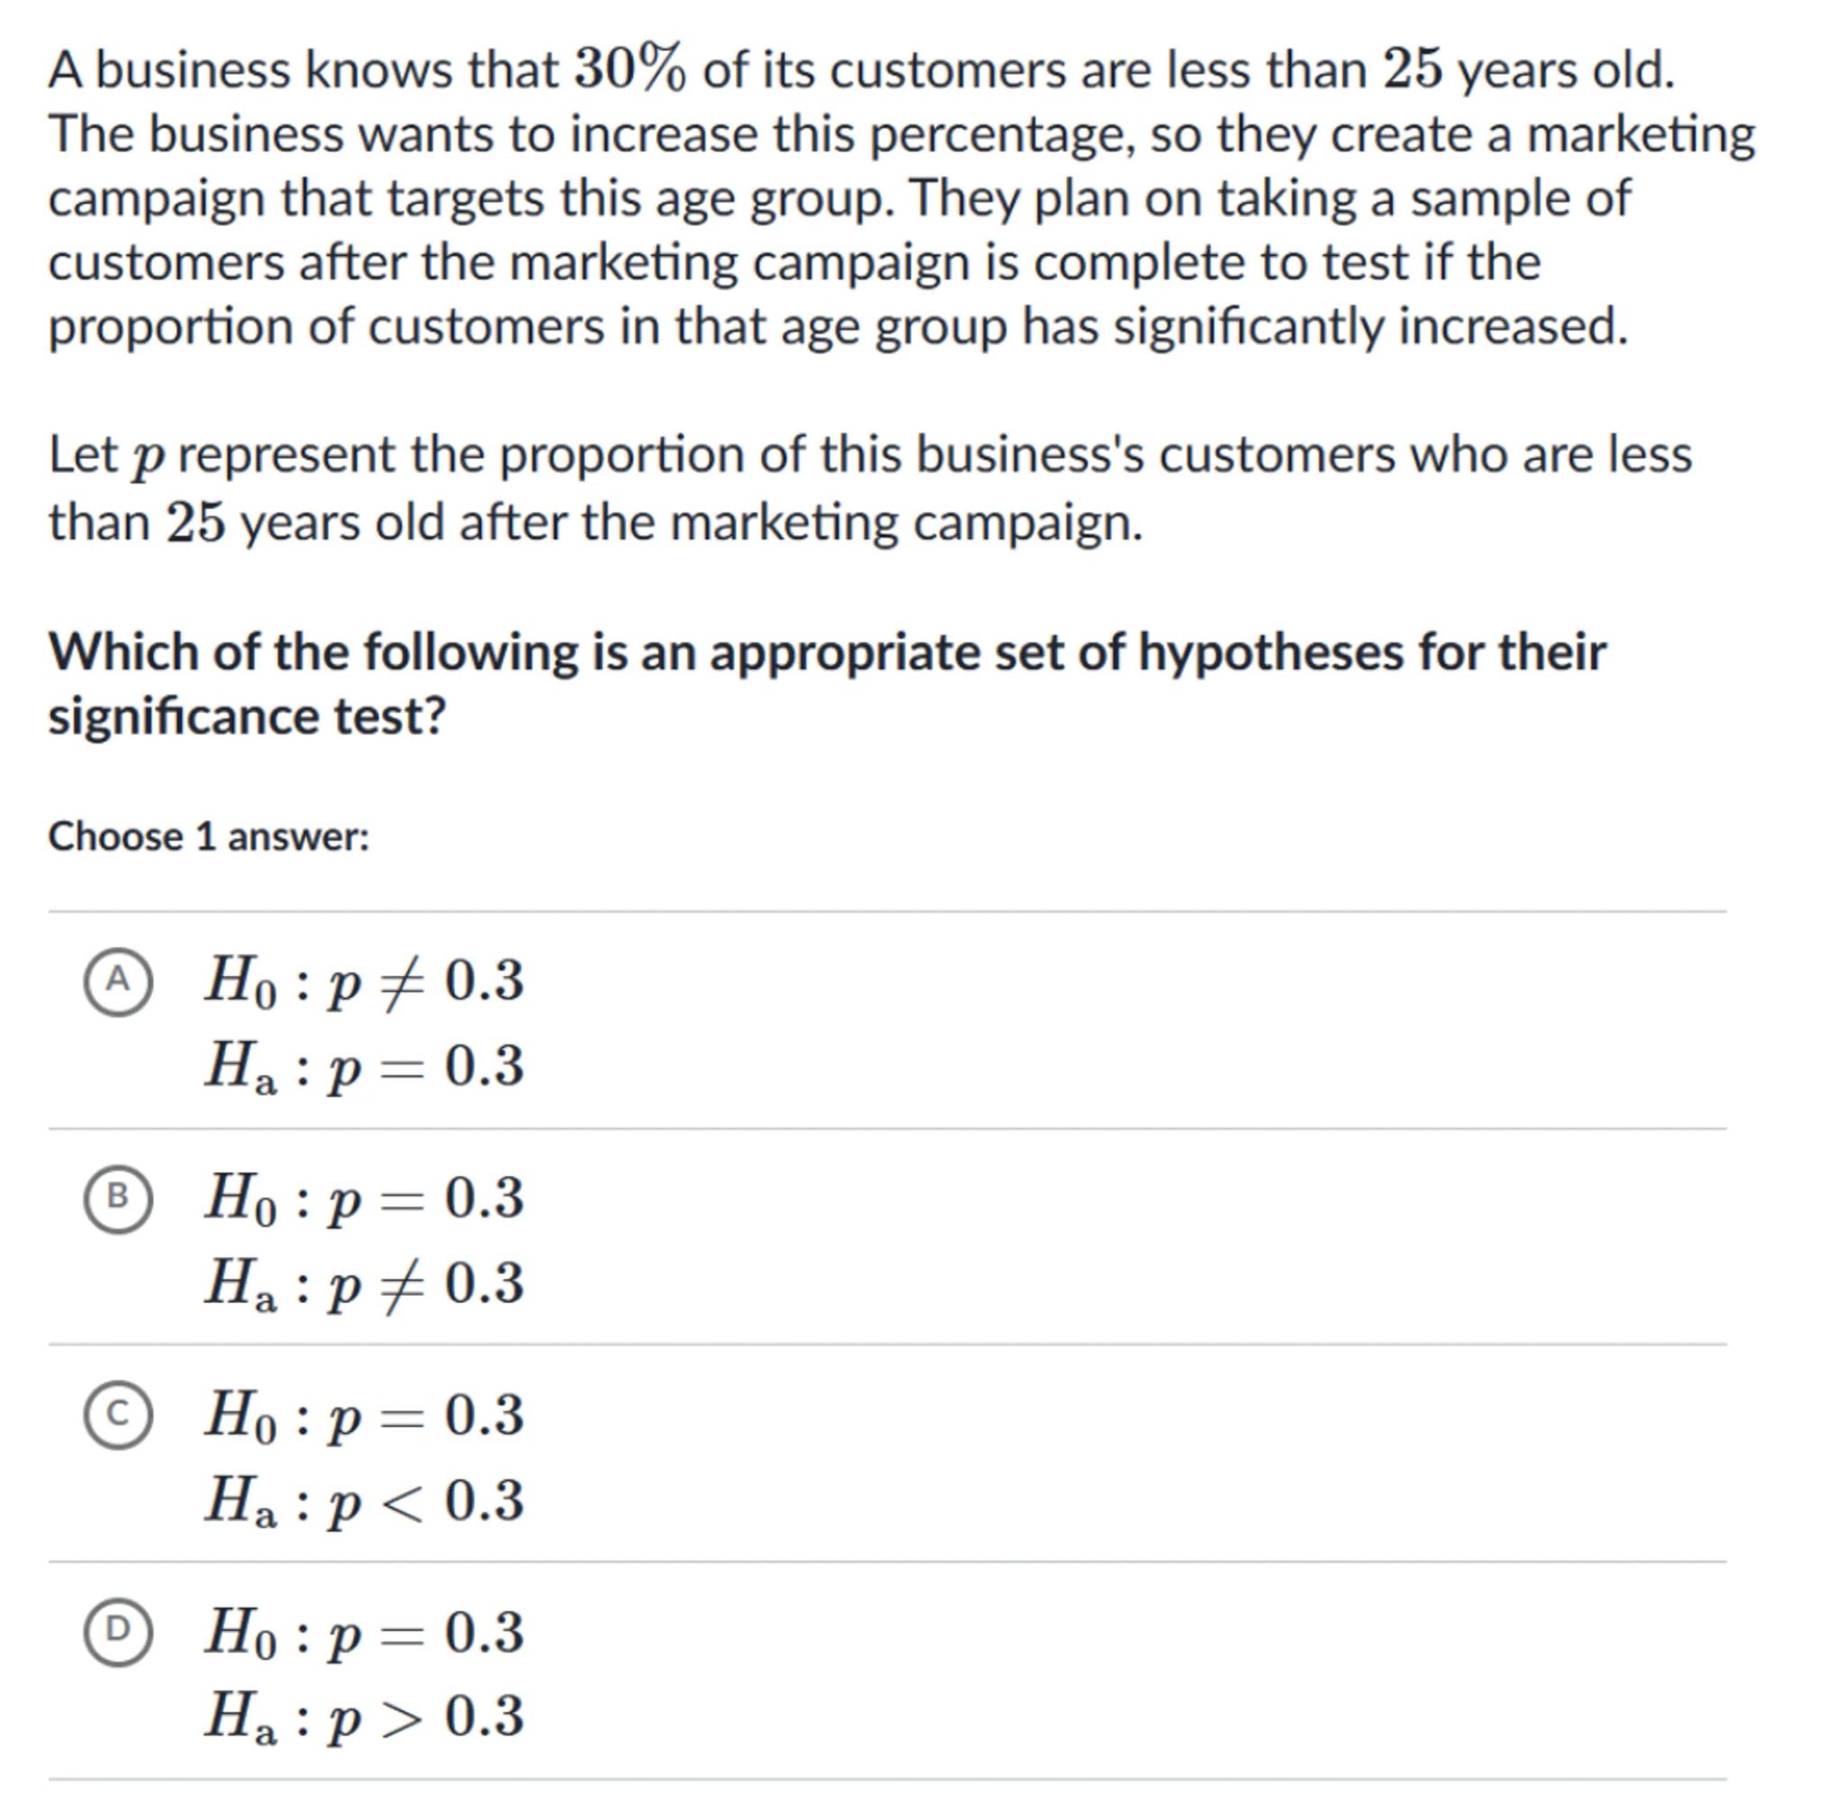Image resolution: width=1845 pixels, height=1813 pixels.
Task: Click option B's null hypothesis p = 0.3
Action: 364,1198
